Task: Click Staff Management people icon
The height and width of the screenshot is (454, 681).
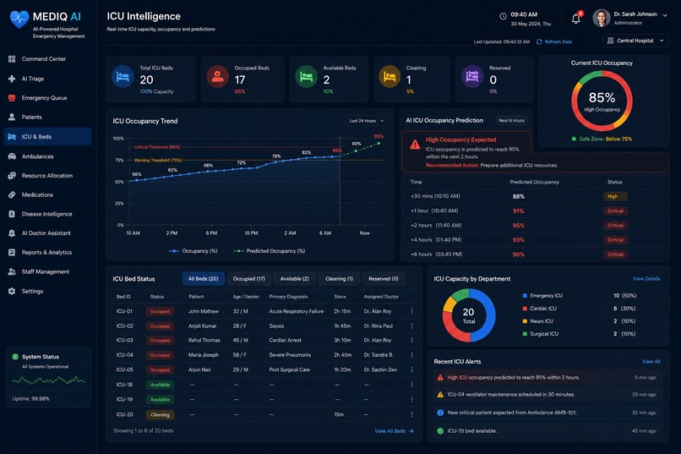Action: (x=12, y=271)
